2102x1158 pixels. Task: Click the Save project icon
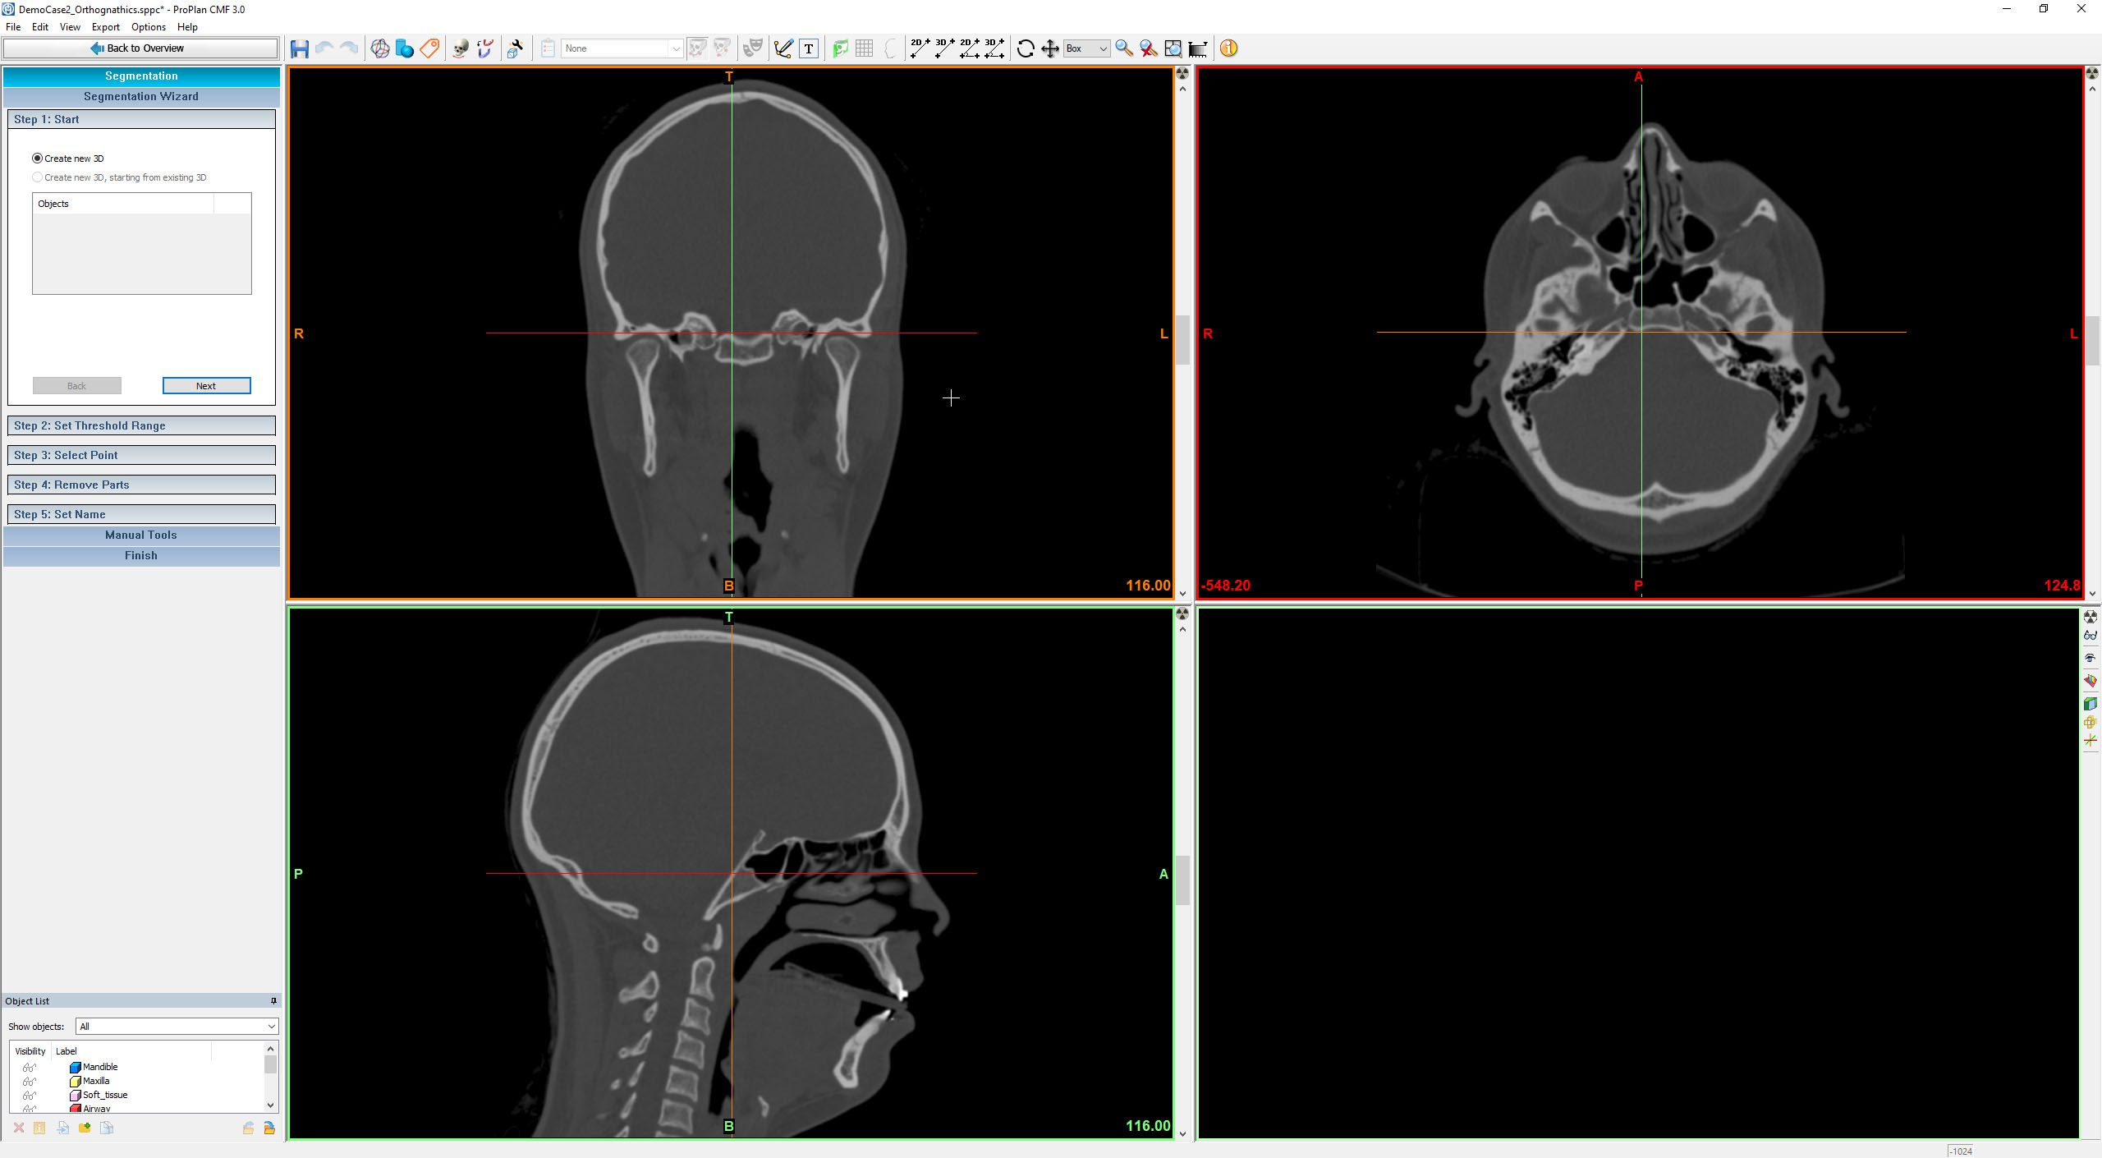[x=299, y=48]
